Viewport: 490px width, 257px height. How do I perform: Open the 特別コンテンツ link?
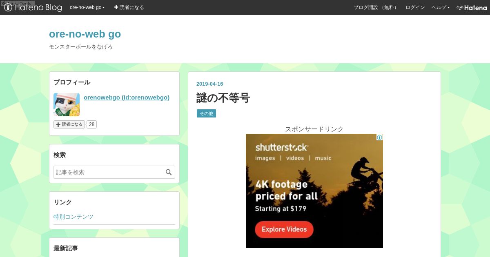[73, 217]
